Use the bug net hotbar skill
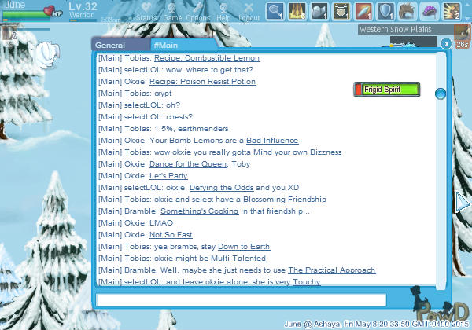 (x=275, y=11)
